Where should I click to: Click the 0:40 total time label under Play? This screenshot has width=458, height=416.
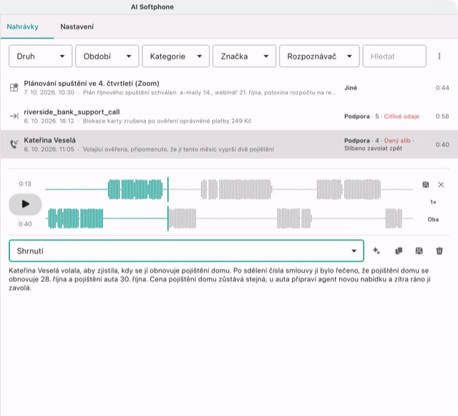(x=25, y=224)
